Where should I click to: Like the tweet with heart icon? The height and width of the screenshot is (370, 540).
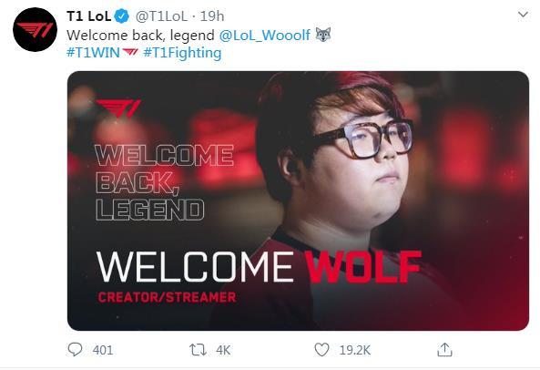pyautogui.click(x=322, y=350)
